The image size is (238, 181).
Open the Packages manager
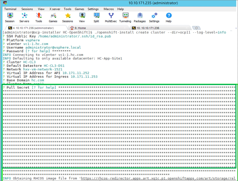140,17
